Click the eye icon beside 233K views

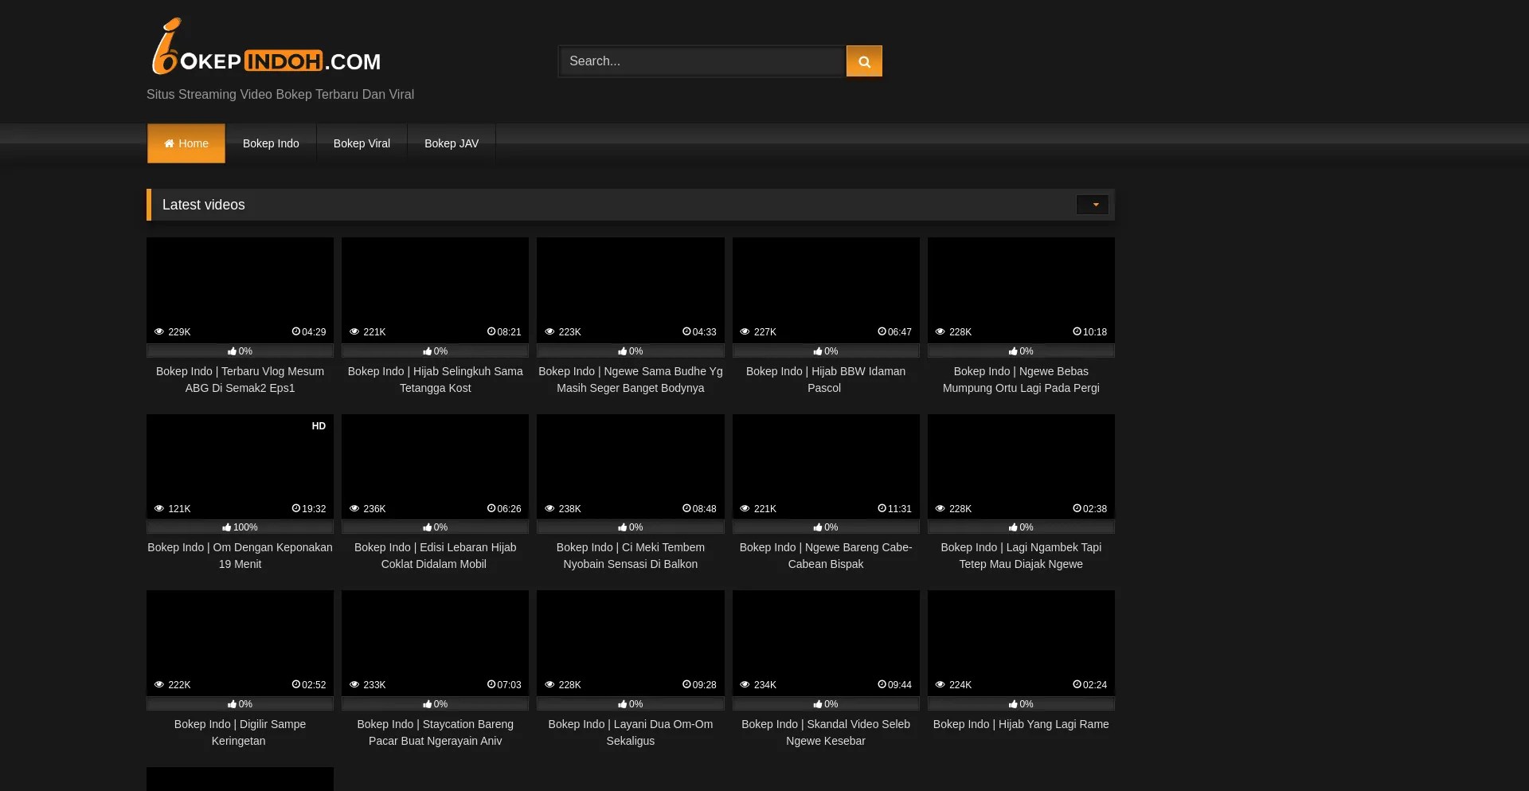pos(354,685)
